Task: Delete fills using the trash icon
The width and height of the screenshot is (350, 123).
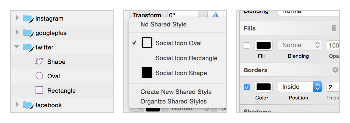Action: point(334,28)
